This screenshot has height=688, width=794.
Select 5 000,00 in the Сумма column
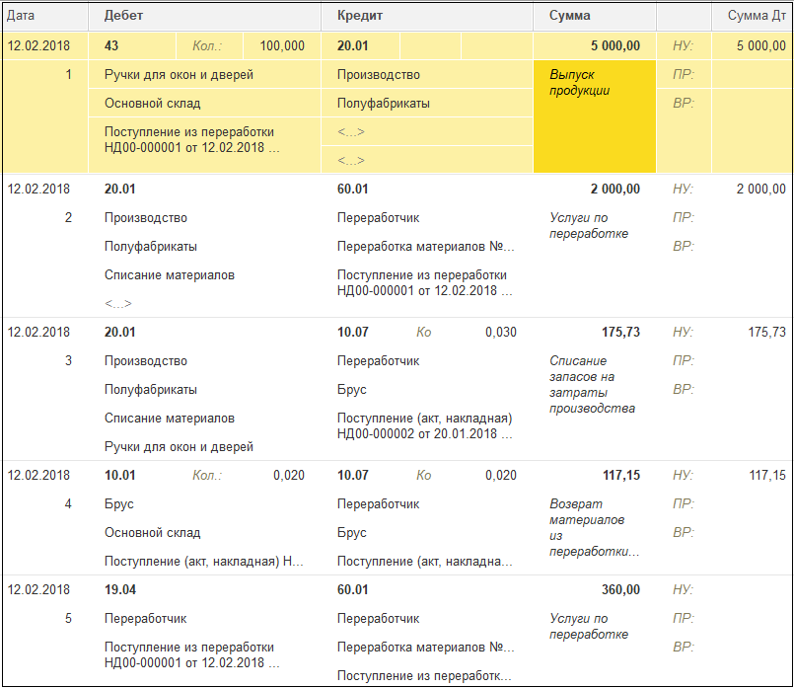point(615,45)
